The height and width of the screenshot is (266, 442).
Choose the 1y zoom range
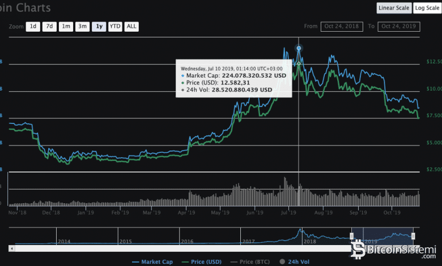pos(99,27)
